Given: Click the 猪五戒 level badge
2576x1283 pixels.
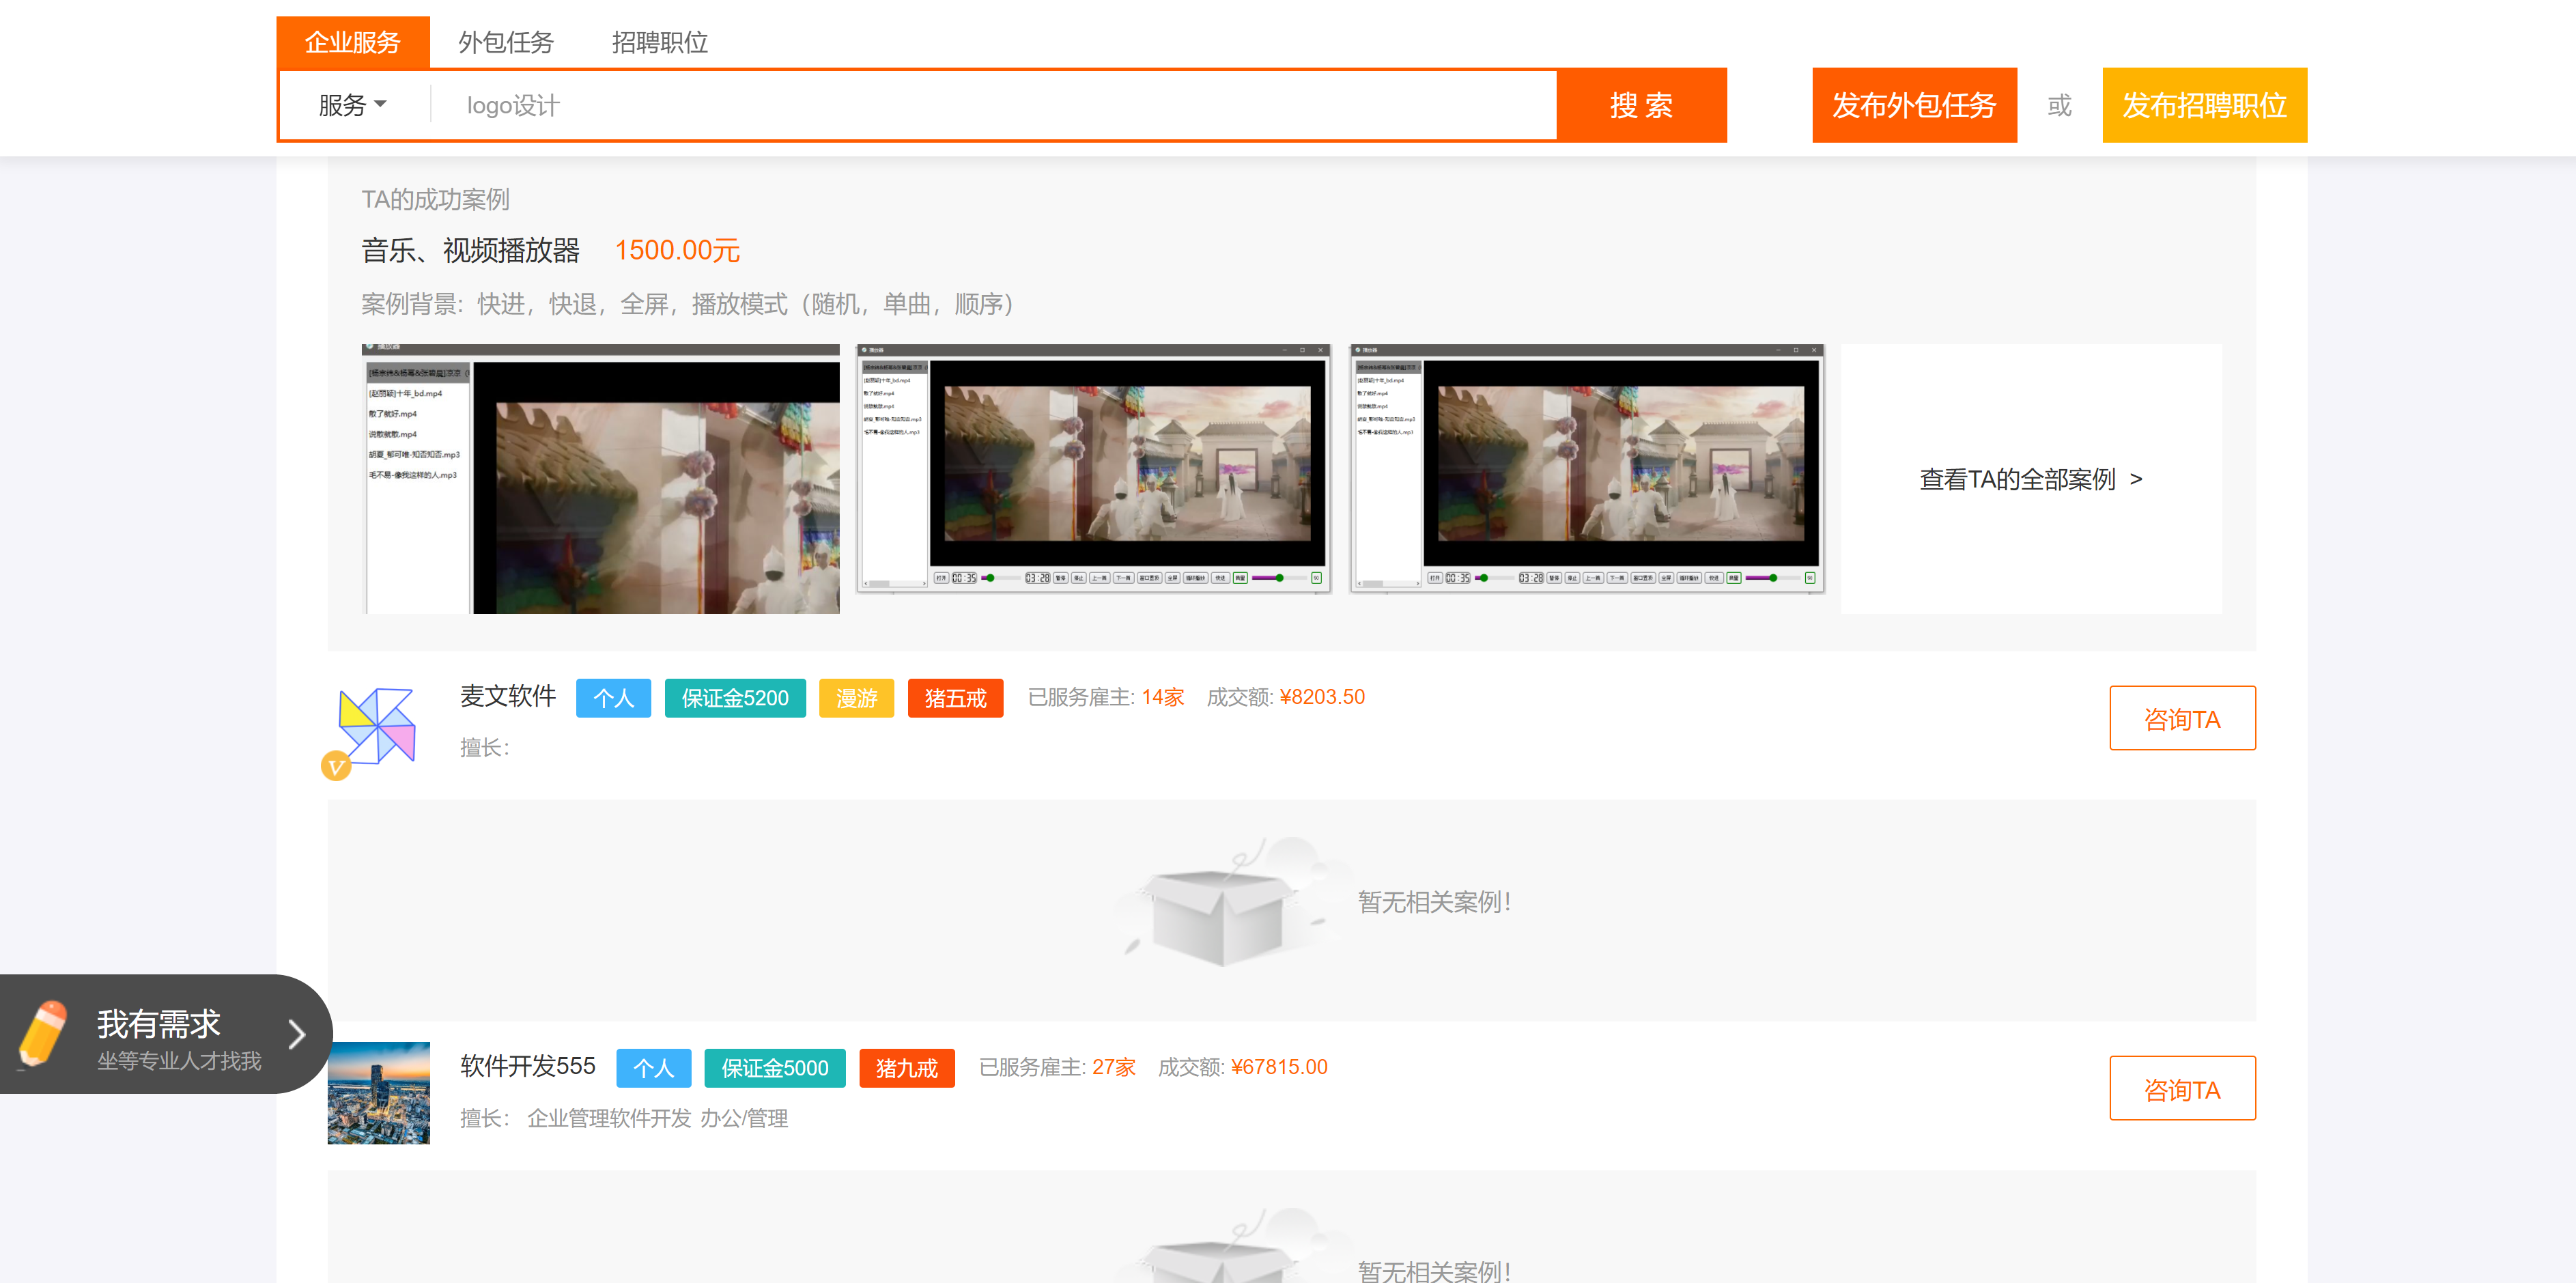Looking at the screenshot, I should tap(955, 698).
